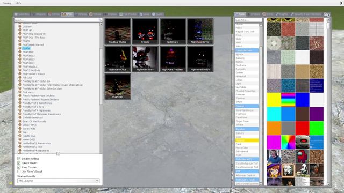Open the Drawing menu
The image size is (344, 193).
(x=7, y=3)
